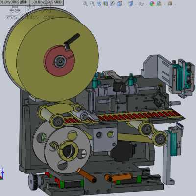Expand the Apply Scene dropdown arrow

click(x=164, y=4)
